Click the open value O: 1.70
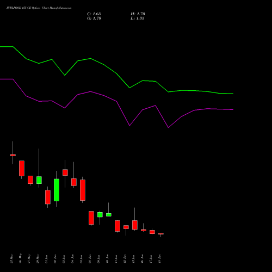Viewport: 272px width, 272px height. click(94, 18)
